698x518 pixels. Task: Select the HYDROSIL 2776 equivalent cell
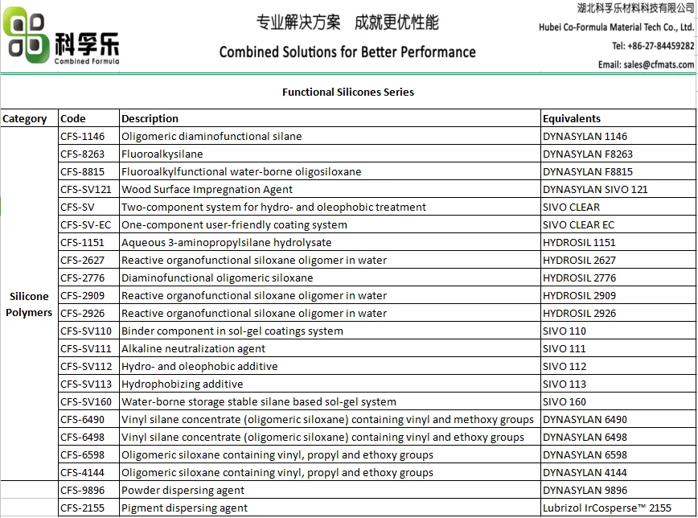[579, 278]
